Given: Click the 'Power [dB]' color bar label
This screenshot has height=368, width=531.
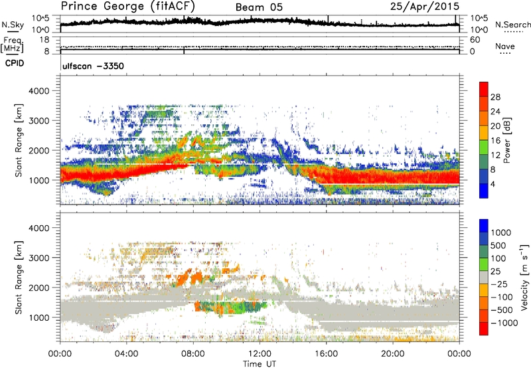Looking at the screenshot, I should coord(506,140).
